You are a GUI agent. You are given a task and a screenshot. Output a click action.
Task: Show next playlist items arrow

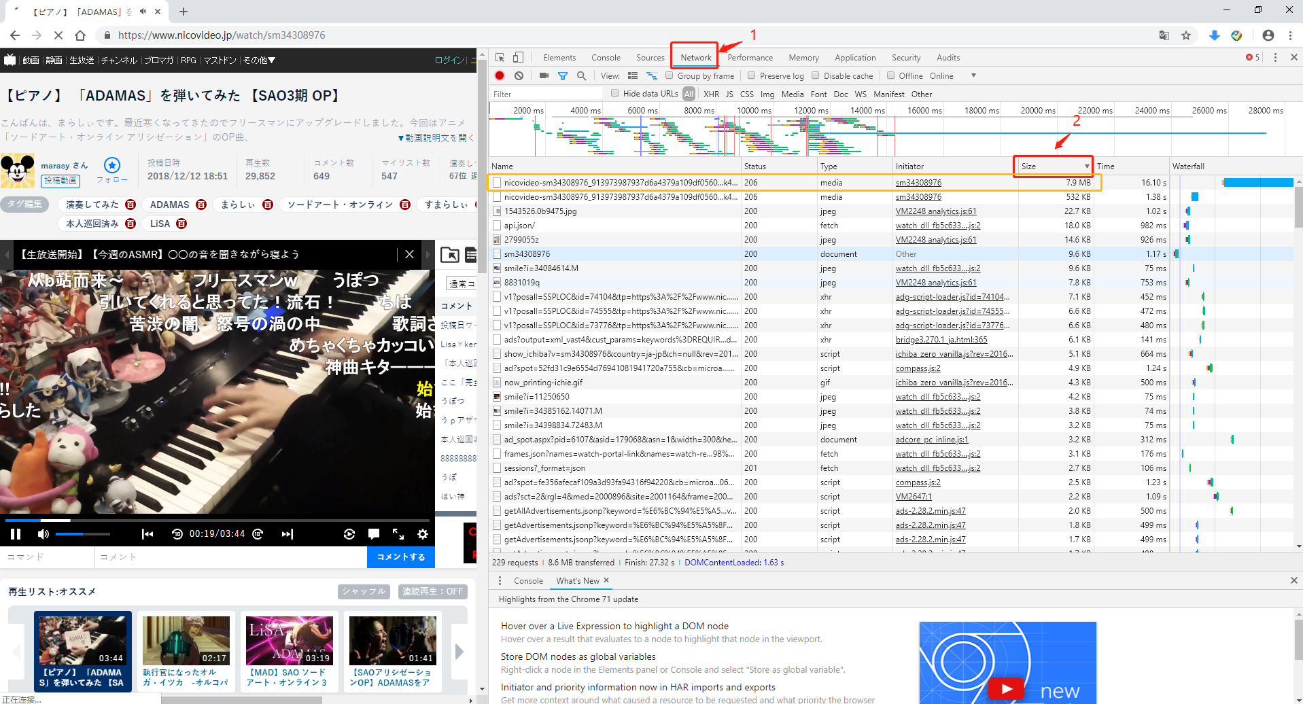pos(459,651)
